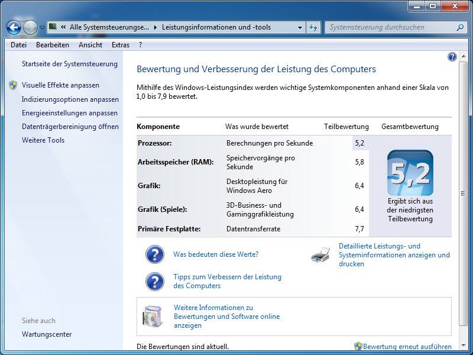This screenshot has height=355, width=473.
Task: Click the large 5,2 overall score badge
Action: click(x=410, y=173)
